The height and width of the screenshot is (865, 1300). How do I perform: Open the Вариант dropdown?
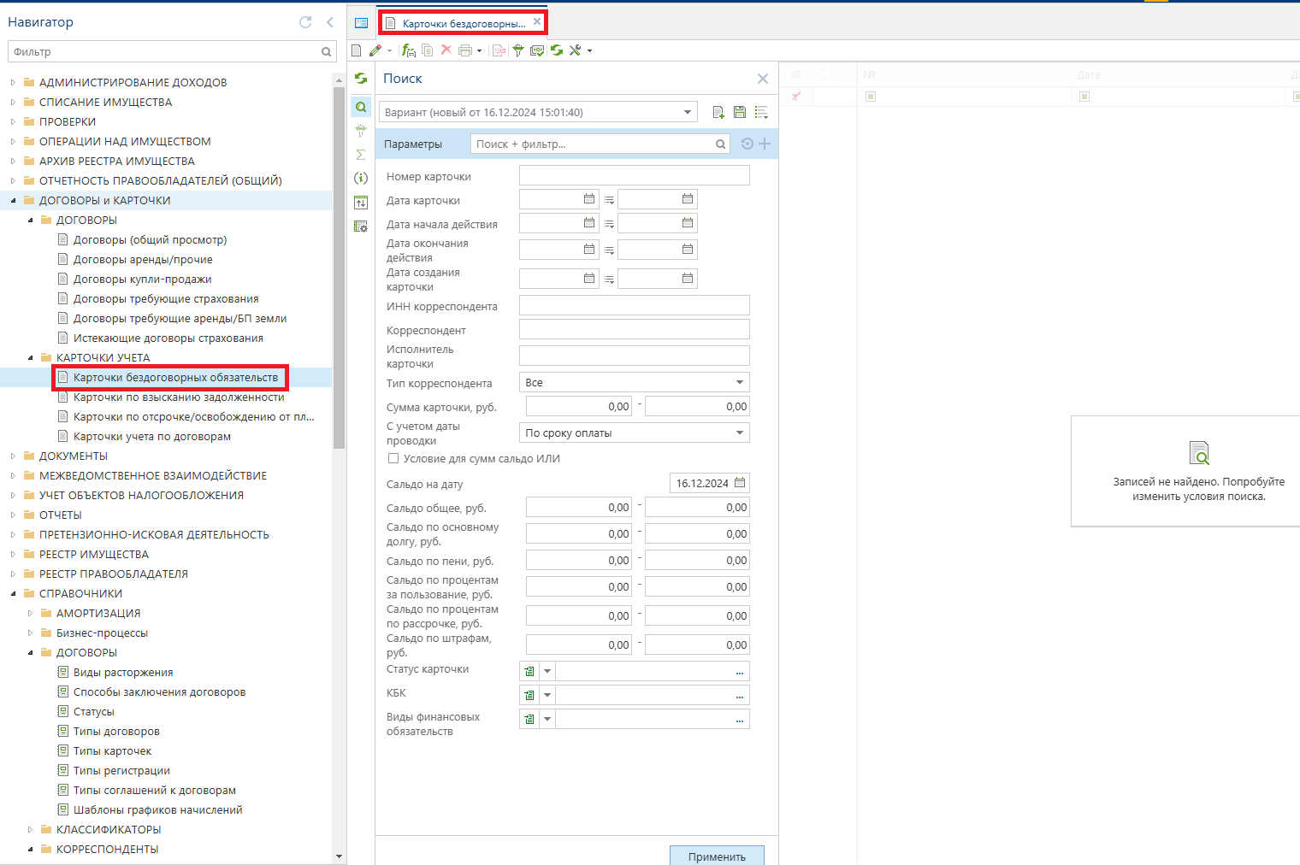point(688,112)
